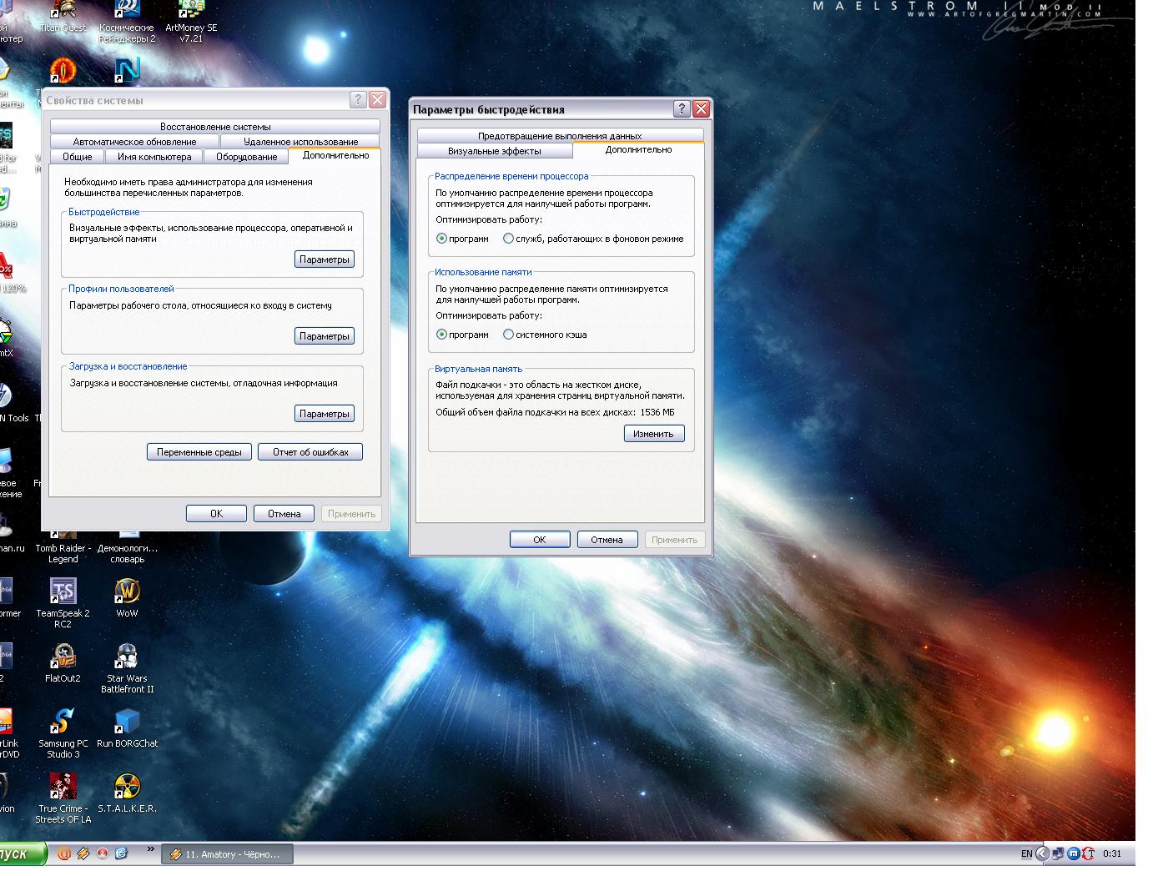The image size is (1168, 876).
Task: Select 'программ' under Использование памяти
Action: tap(463, 335)
